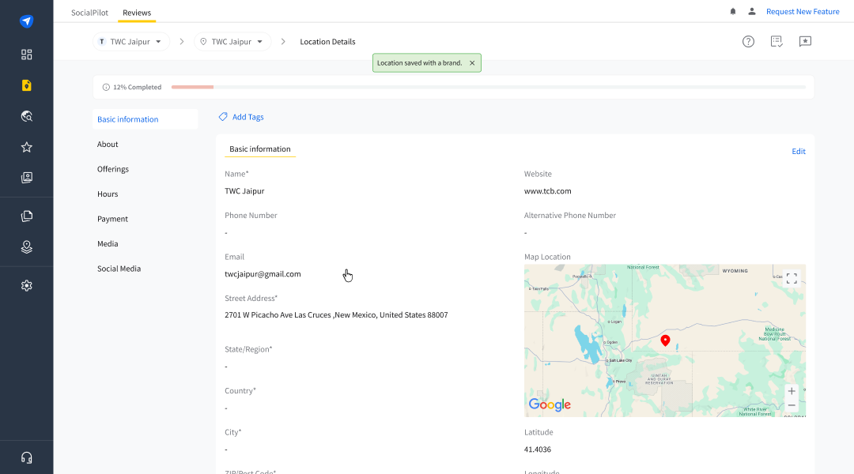Click the star reviews icon in sidebar
Viewport: 854px width, 474px height.
[27, 147]
